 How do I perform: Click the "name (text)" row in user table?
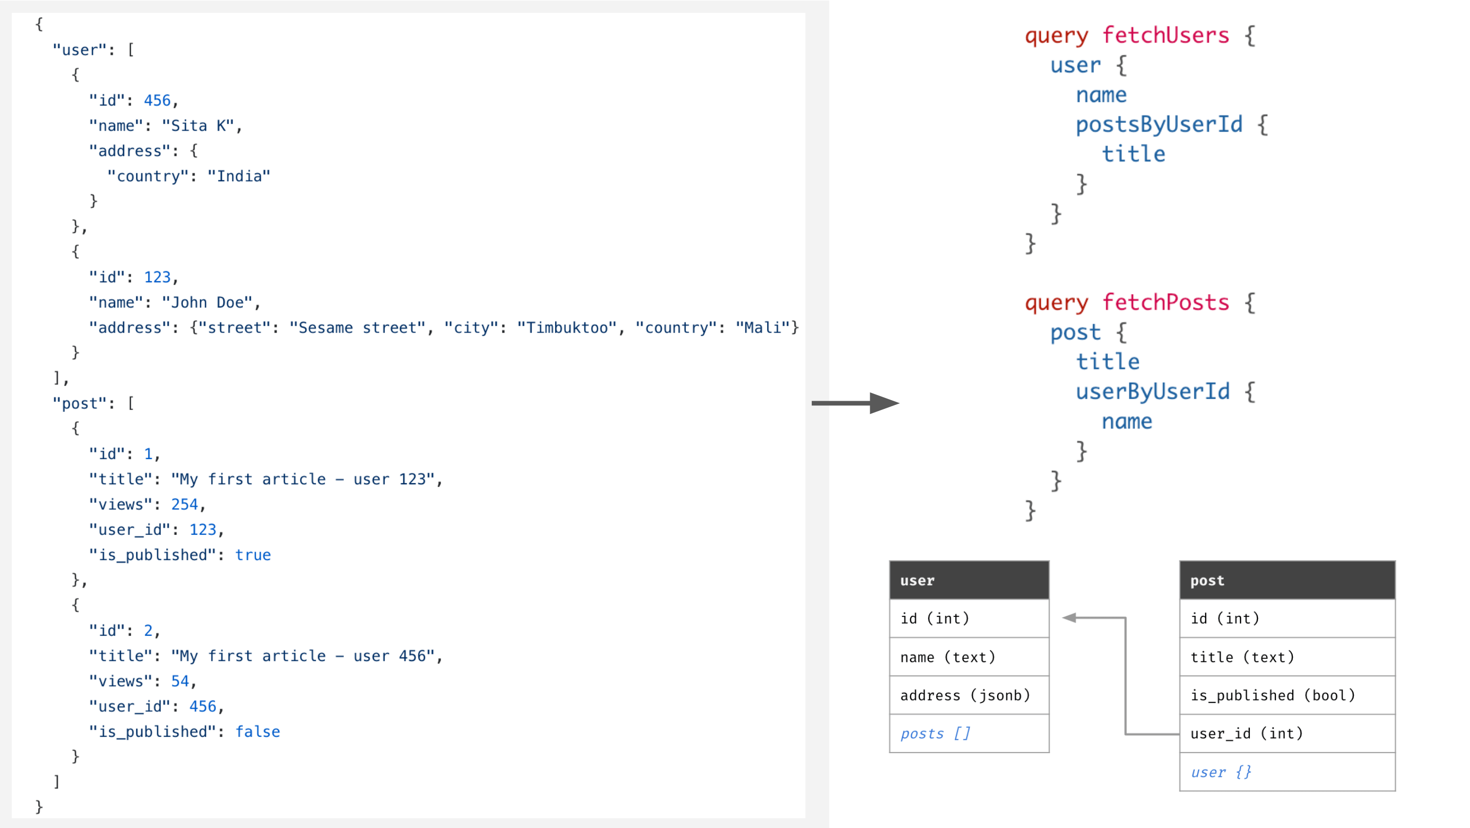969,657
